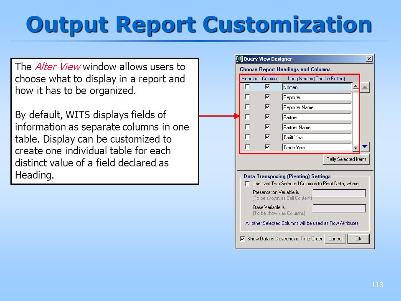
Task: Click the Cancel button
Action: click(x=335, y=239)
